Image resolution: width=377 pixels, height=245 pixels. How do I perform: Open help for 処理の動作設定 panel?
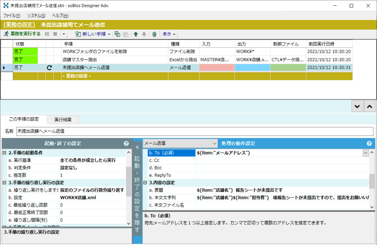click(x=369, y=143)
